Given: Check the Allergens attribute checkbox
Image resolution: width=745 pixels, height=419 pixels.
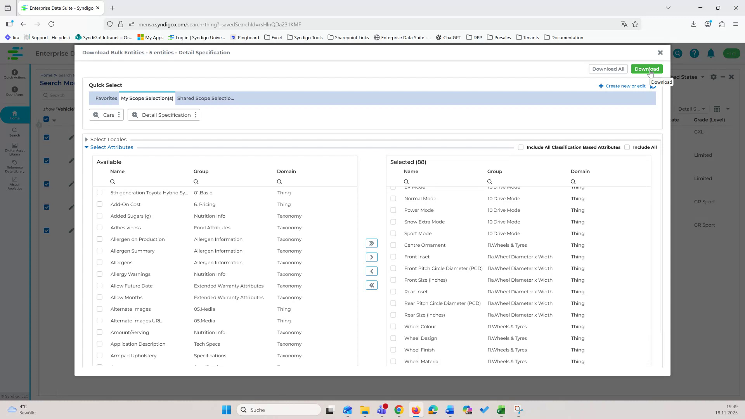Looking at the screenshot, I should point(100,262).
